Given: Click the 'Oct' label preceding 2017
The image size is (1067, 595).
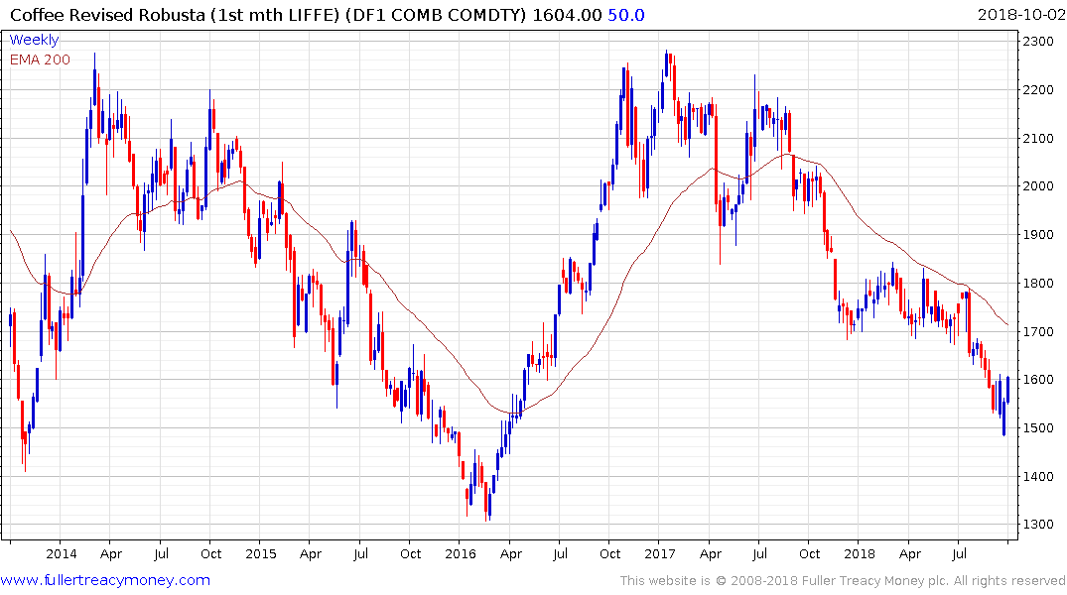Looking at the screenshot, I should tap(609, 553).
